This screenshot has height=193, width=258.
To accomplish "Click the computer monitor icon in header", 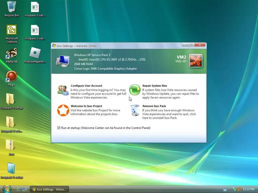I will pos(62,61).
